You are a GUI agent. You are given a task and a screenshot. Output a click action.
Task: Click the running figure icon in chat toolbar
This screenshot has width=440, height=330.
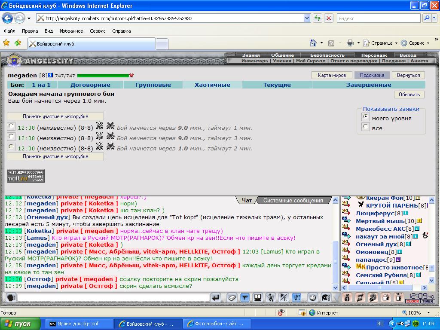[271, 297]
